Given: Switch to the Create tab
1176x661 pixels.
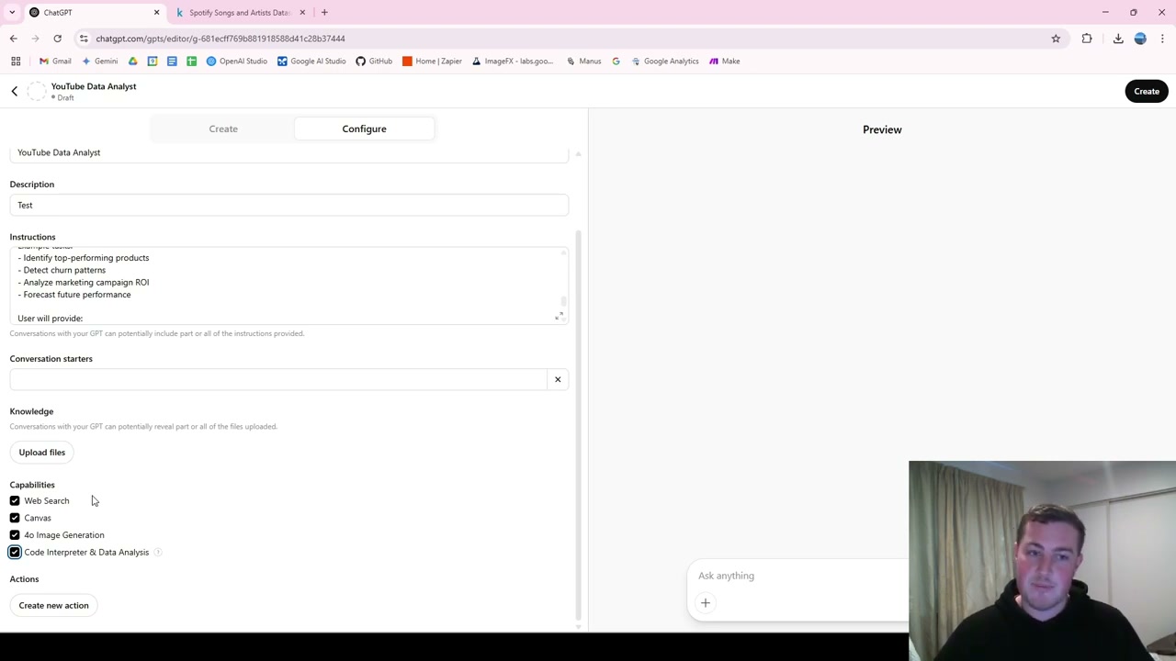Looking at the screenshot, I should click(x=223, y=129).
